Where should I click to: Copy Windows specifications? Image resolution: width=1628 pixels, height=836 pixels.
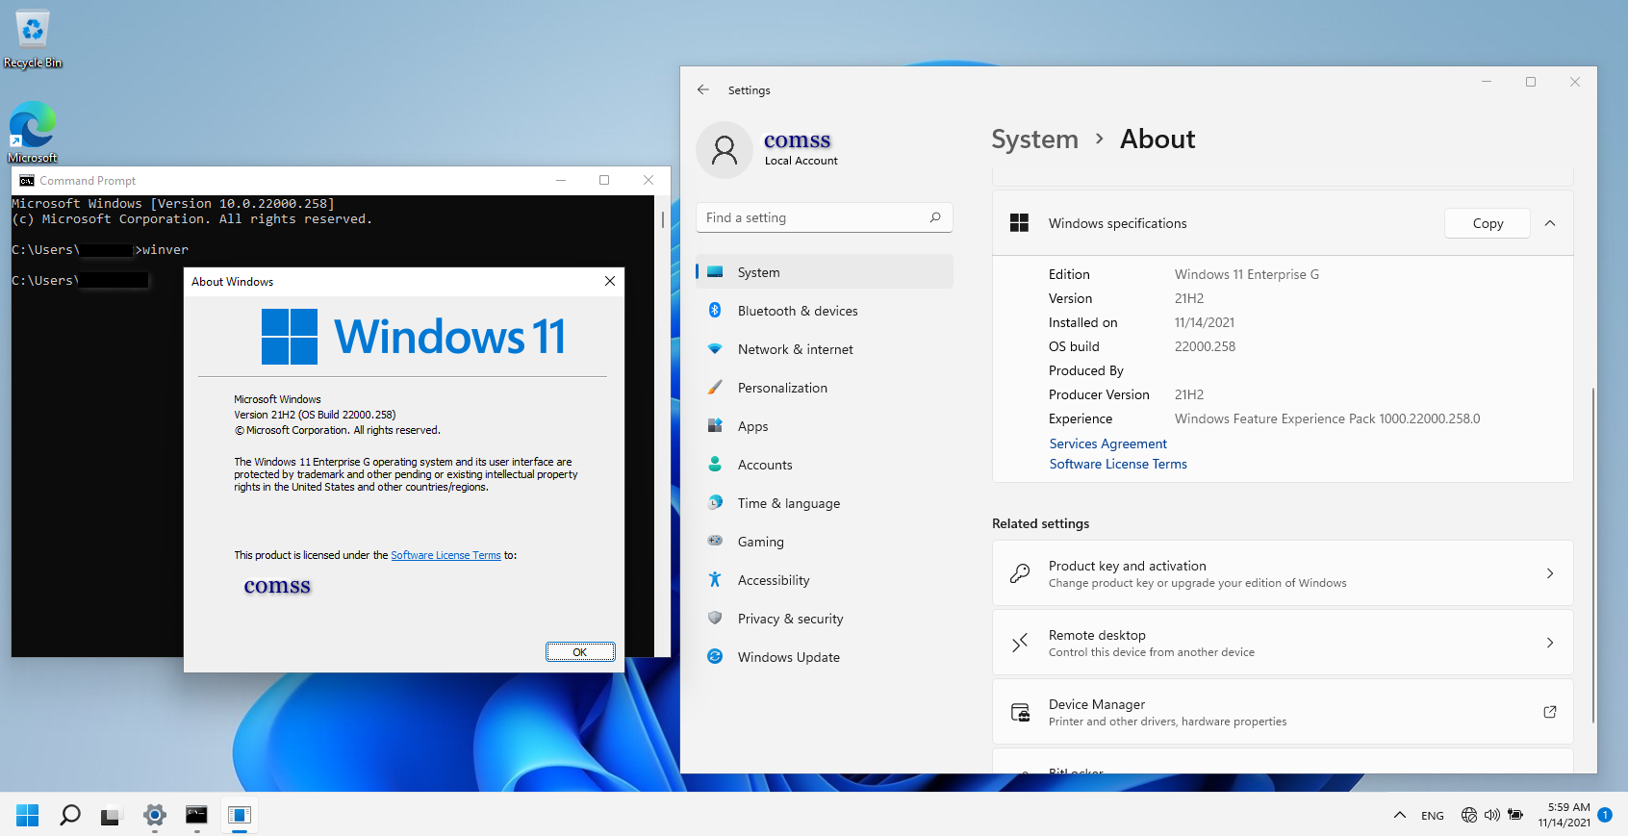1488,223
